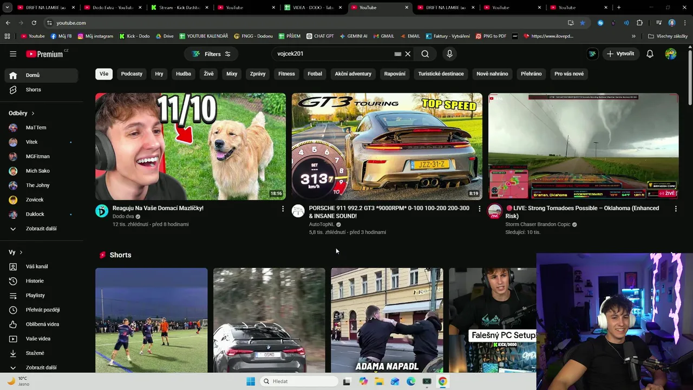Open the Odběry section chevron
This screenshot has height=390, width=693.
tap(32, 113)
